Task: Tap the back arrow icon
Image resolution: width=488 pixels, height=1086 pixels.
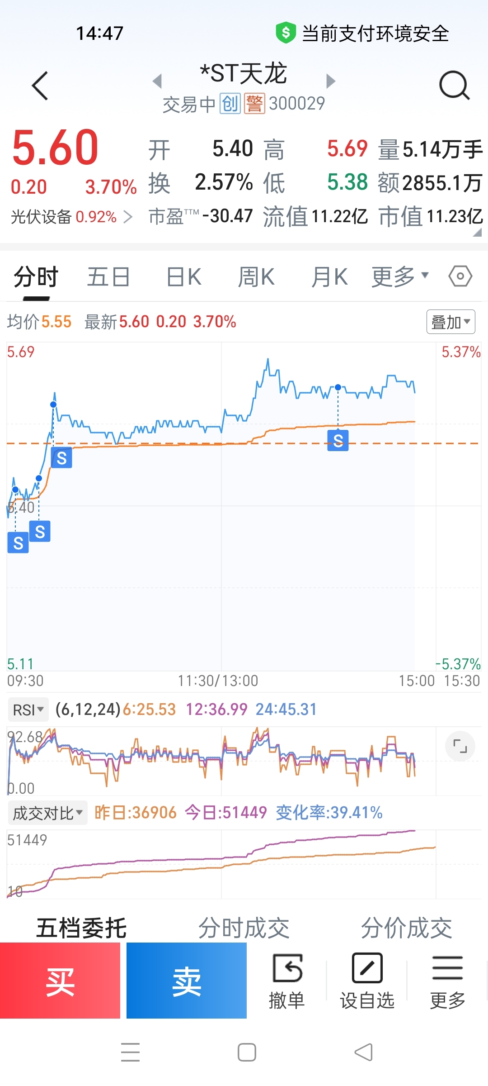Action: (40, 86)
